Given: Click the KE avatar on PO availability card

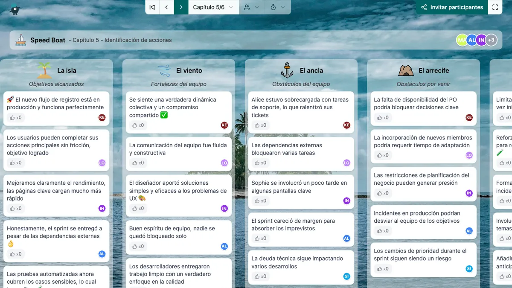Looking at the screenshot, I should tap(469, 117).
